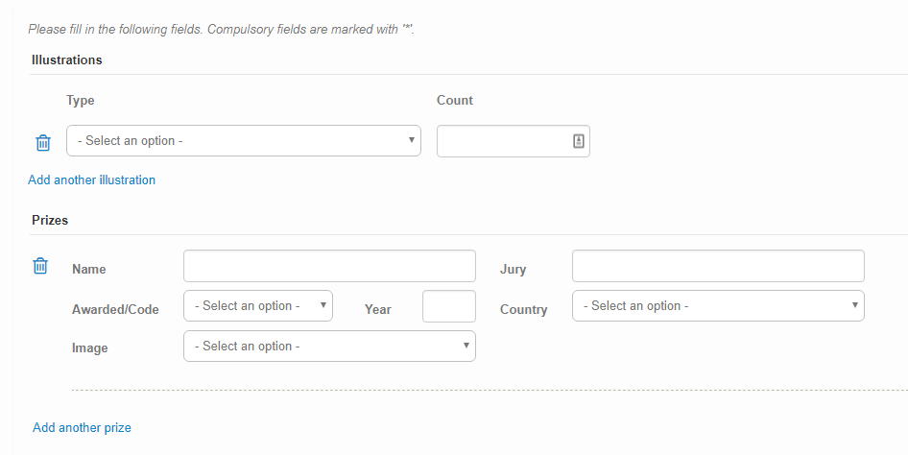This screenshot has height=455, width=908.
Task: Click the Awarded/Code field label
Action: click(x=115, y=310)
